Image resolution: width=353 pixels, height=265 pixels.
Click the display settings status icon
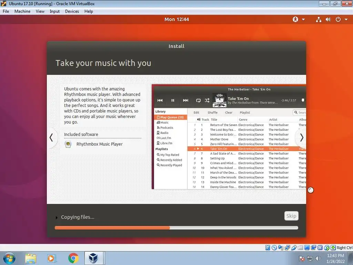[x=307, y=248]
